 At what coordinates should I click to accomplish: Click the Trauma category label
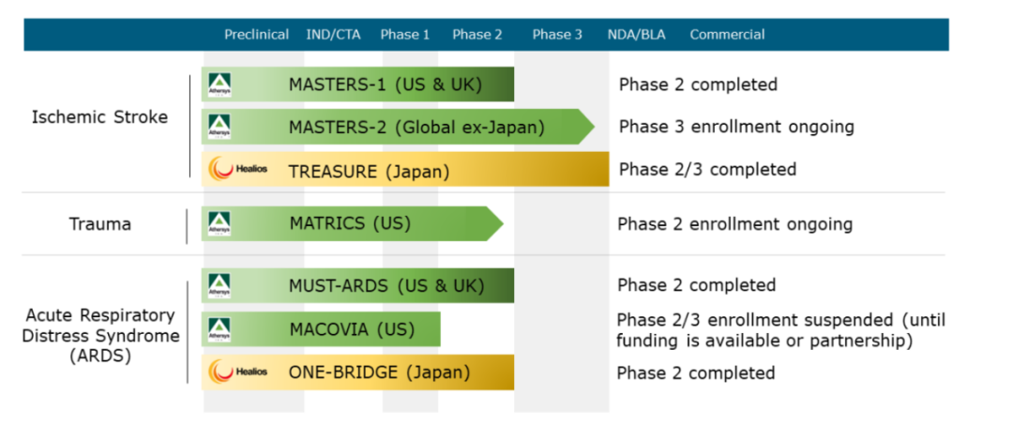[x=99, y=224]
